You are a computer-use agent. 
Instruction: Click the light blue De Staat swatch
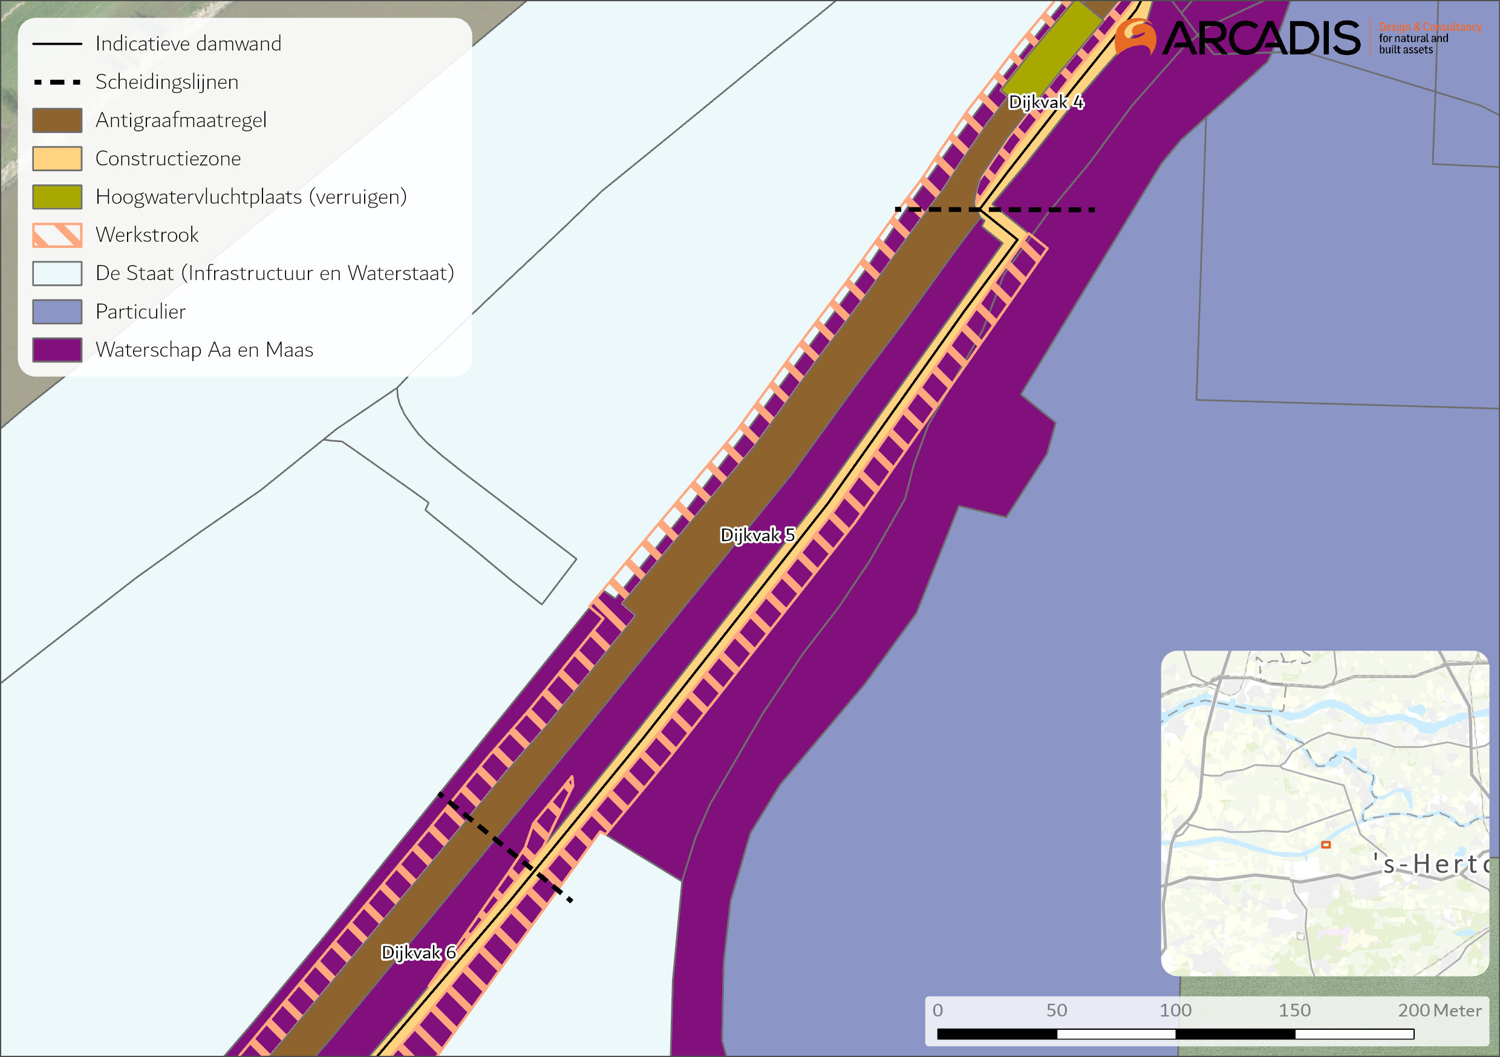click(x=57, y=273)
